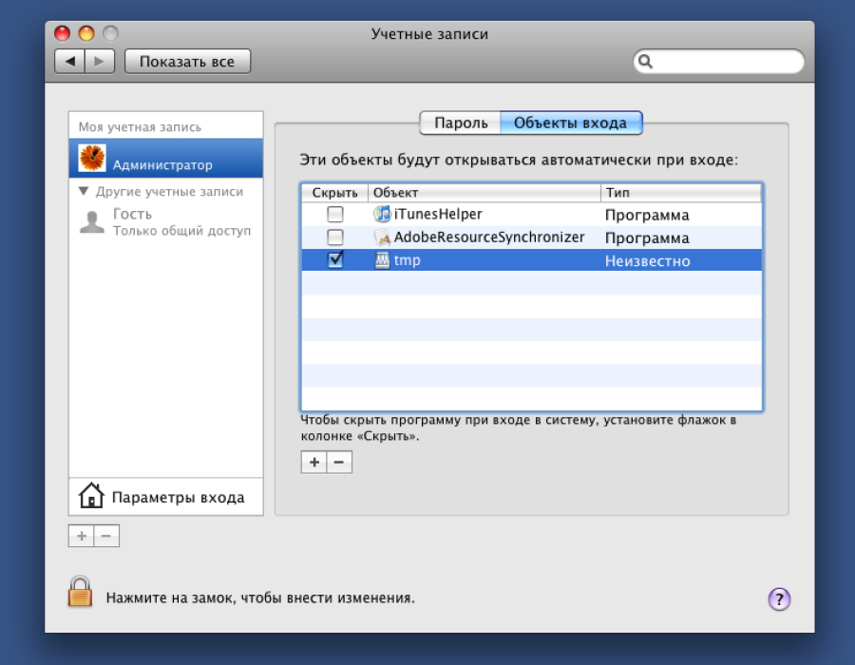This screenshot has height=665, width=855.
Task: Tick Скрыть checkbox for iTunesHelper
Action: pyautogui.click(x=334, y=214)
